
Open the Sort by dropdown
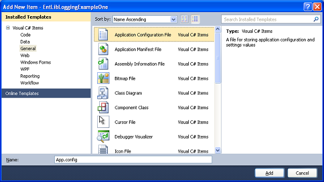(x=145, y=19)
